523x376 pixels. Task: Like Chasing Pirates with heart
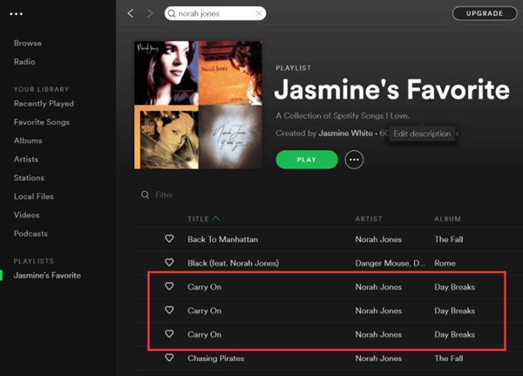[169, 358]
